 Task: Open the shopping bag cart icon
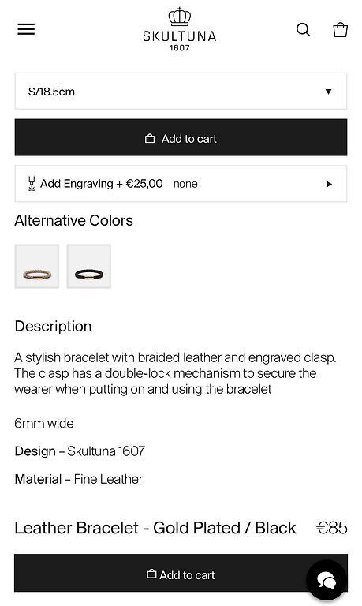pos(341,29)
